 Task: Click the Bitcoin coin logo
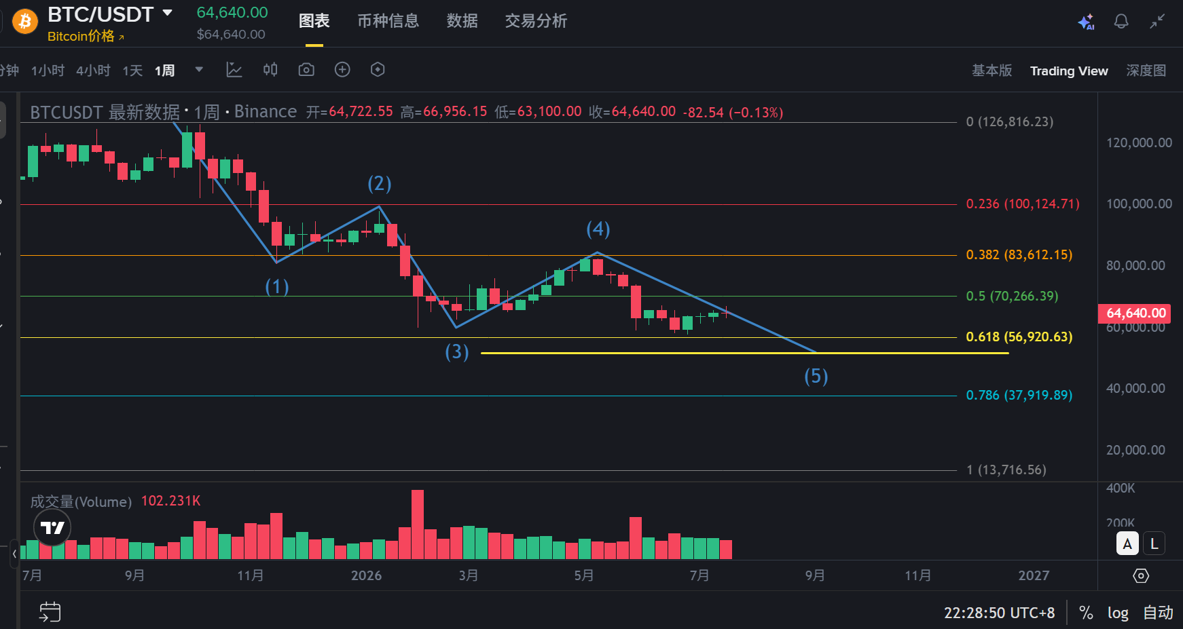(25, 21)
